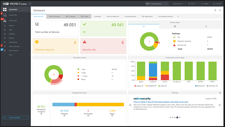
Task: Click in the Computer Name search field
Action: (x=159, y=4)
